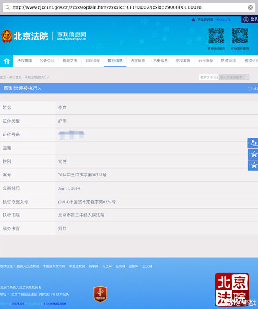258x309 pixels.
Task: Click the search magnifier in address bar
Action: tap(8, 7)
